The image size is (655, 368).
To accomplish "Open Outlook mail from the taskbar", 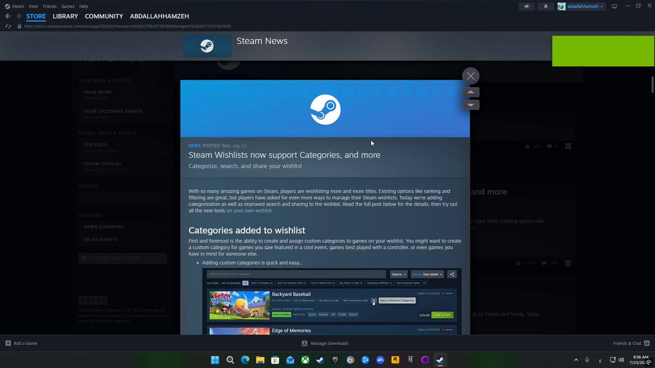I will pos(290,360).
